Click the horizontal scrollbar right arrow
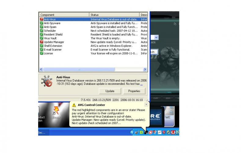 pyautogui.click(x=145, y=69)
